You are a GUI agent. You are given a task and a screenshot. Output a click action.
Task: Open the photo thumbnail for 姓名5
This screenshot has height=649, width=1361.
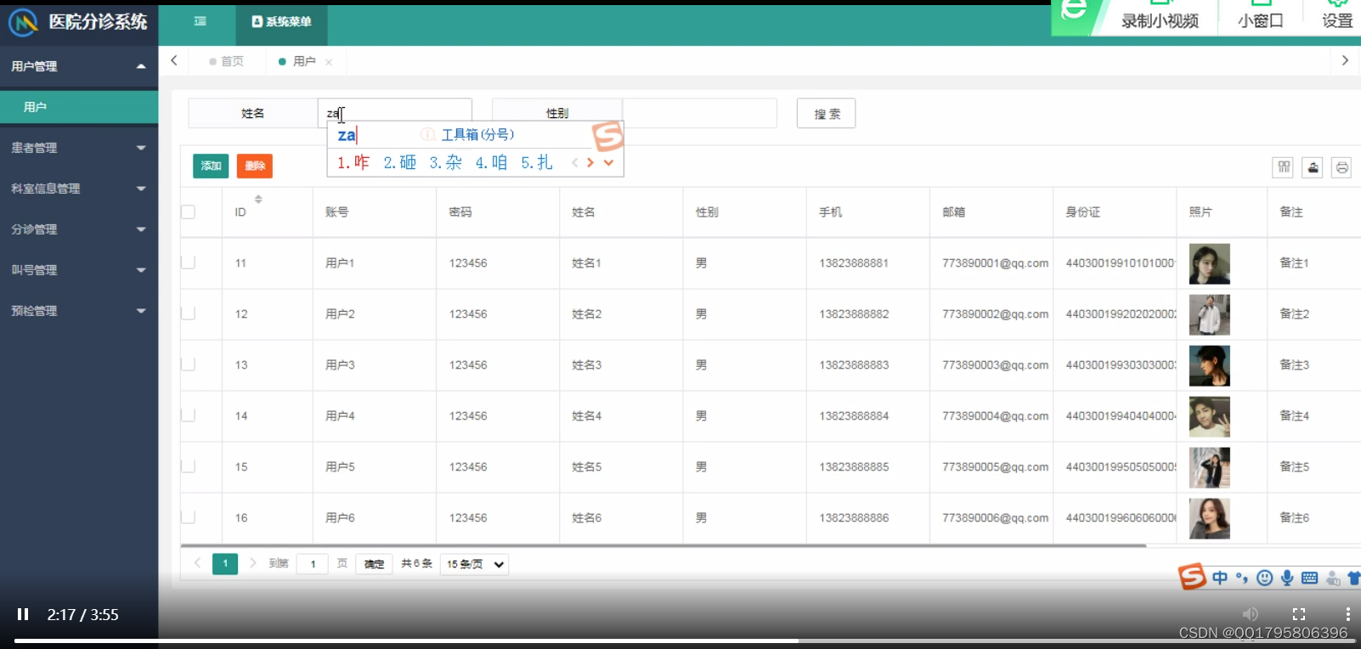[x=1210, y=468]
